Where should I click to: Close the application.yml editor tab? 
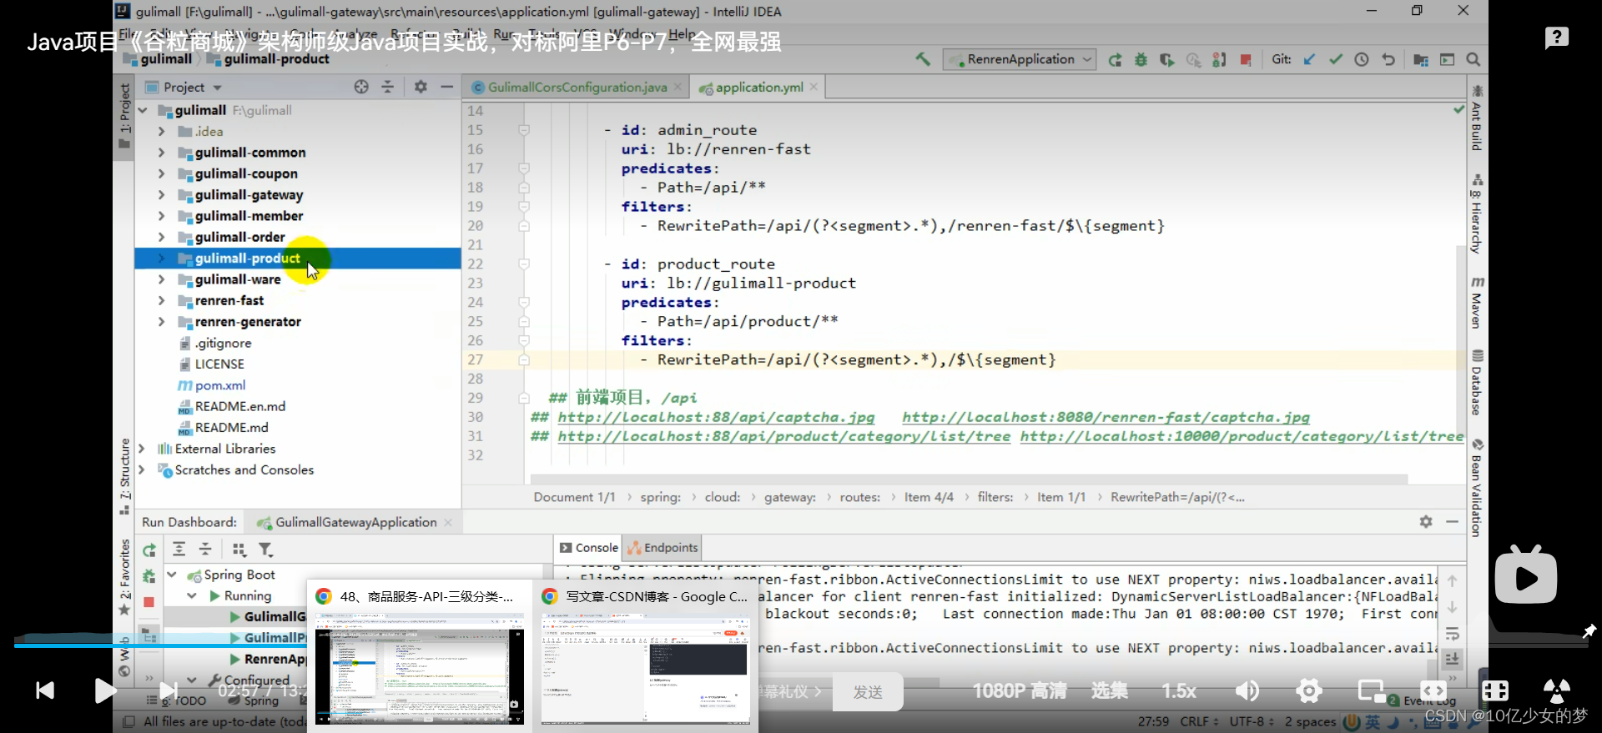(814, 87)
